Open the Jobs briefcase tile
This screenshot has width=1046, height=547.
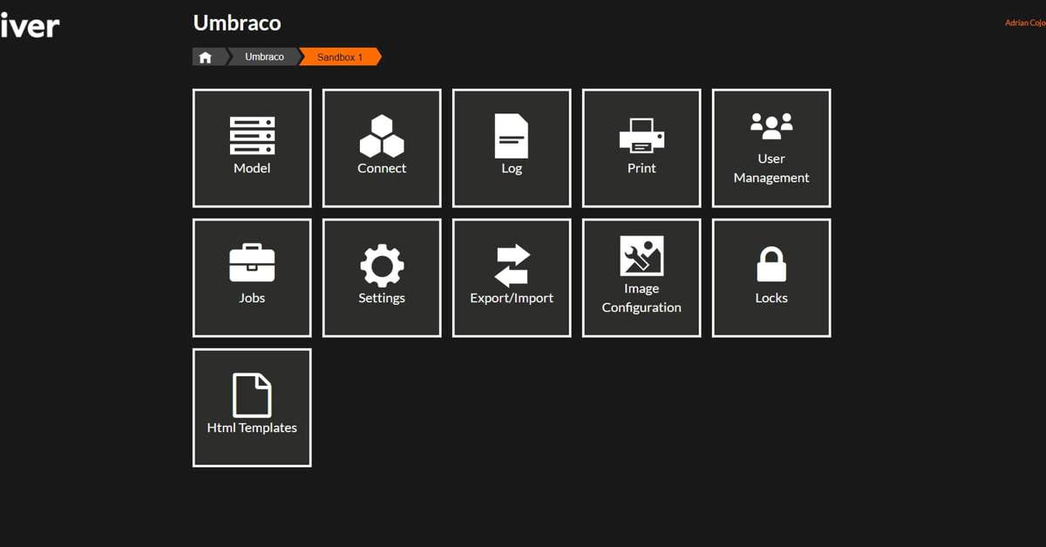point(252,278)
